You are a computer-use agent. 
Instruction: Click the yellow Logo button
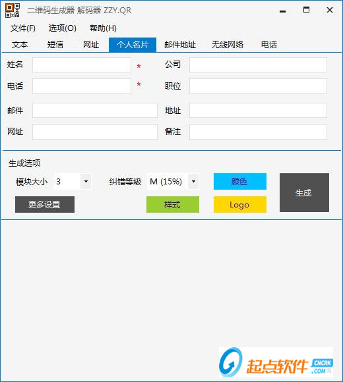tap(240, 205)
